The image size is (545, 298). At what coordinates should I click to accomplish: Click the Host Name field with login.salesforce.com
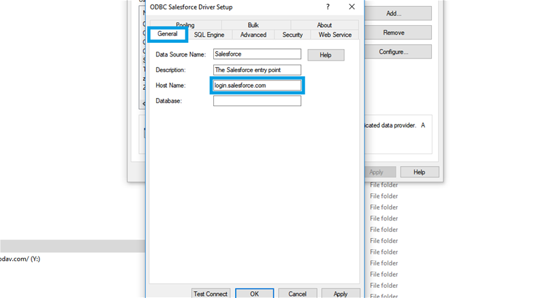point(257,85)
